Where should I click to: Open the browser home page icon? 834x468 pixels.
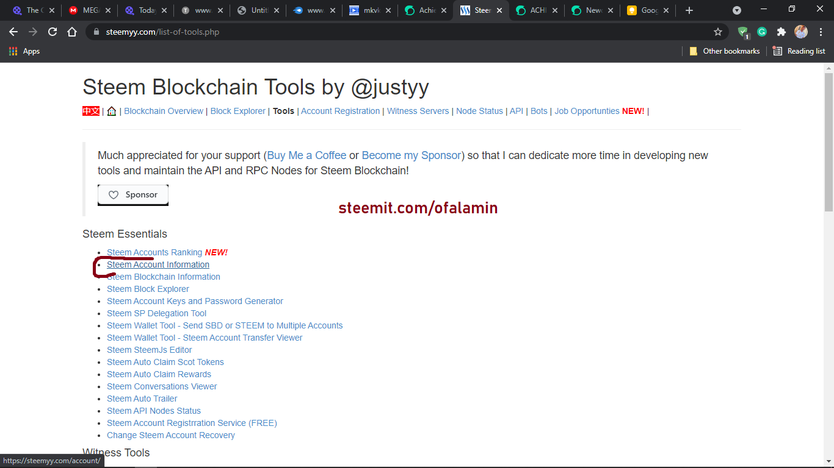(x=72, y=32)
